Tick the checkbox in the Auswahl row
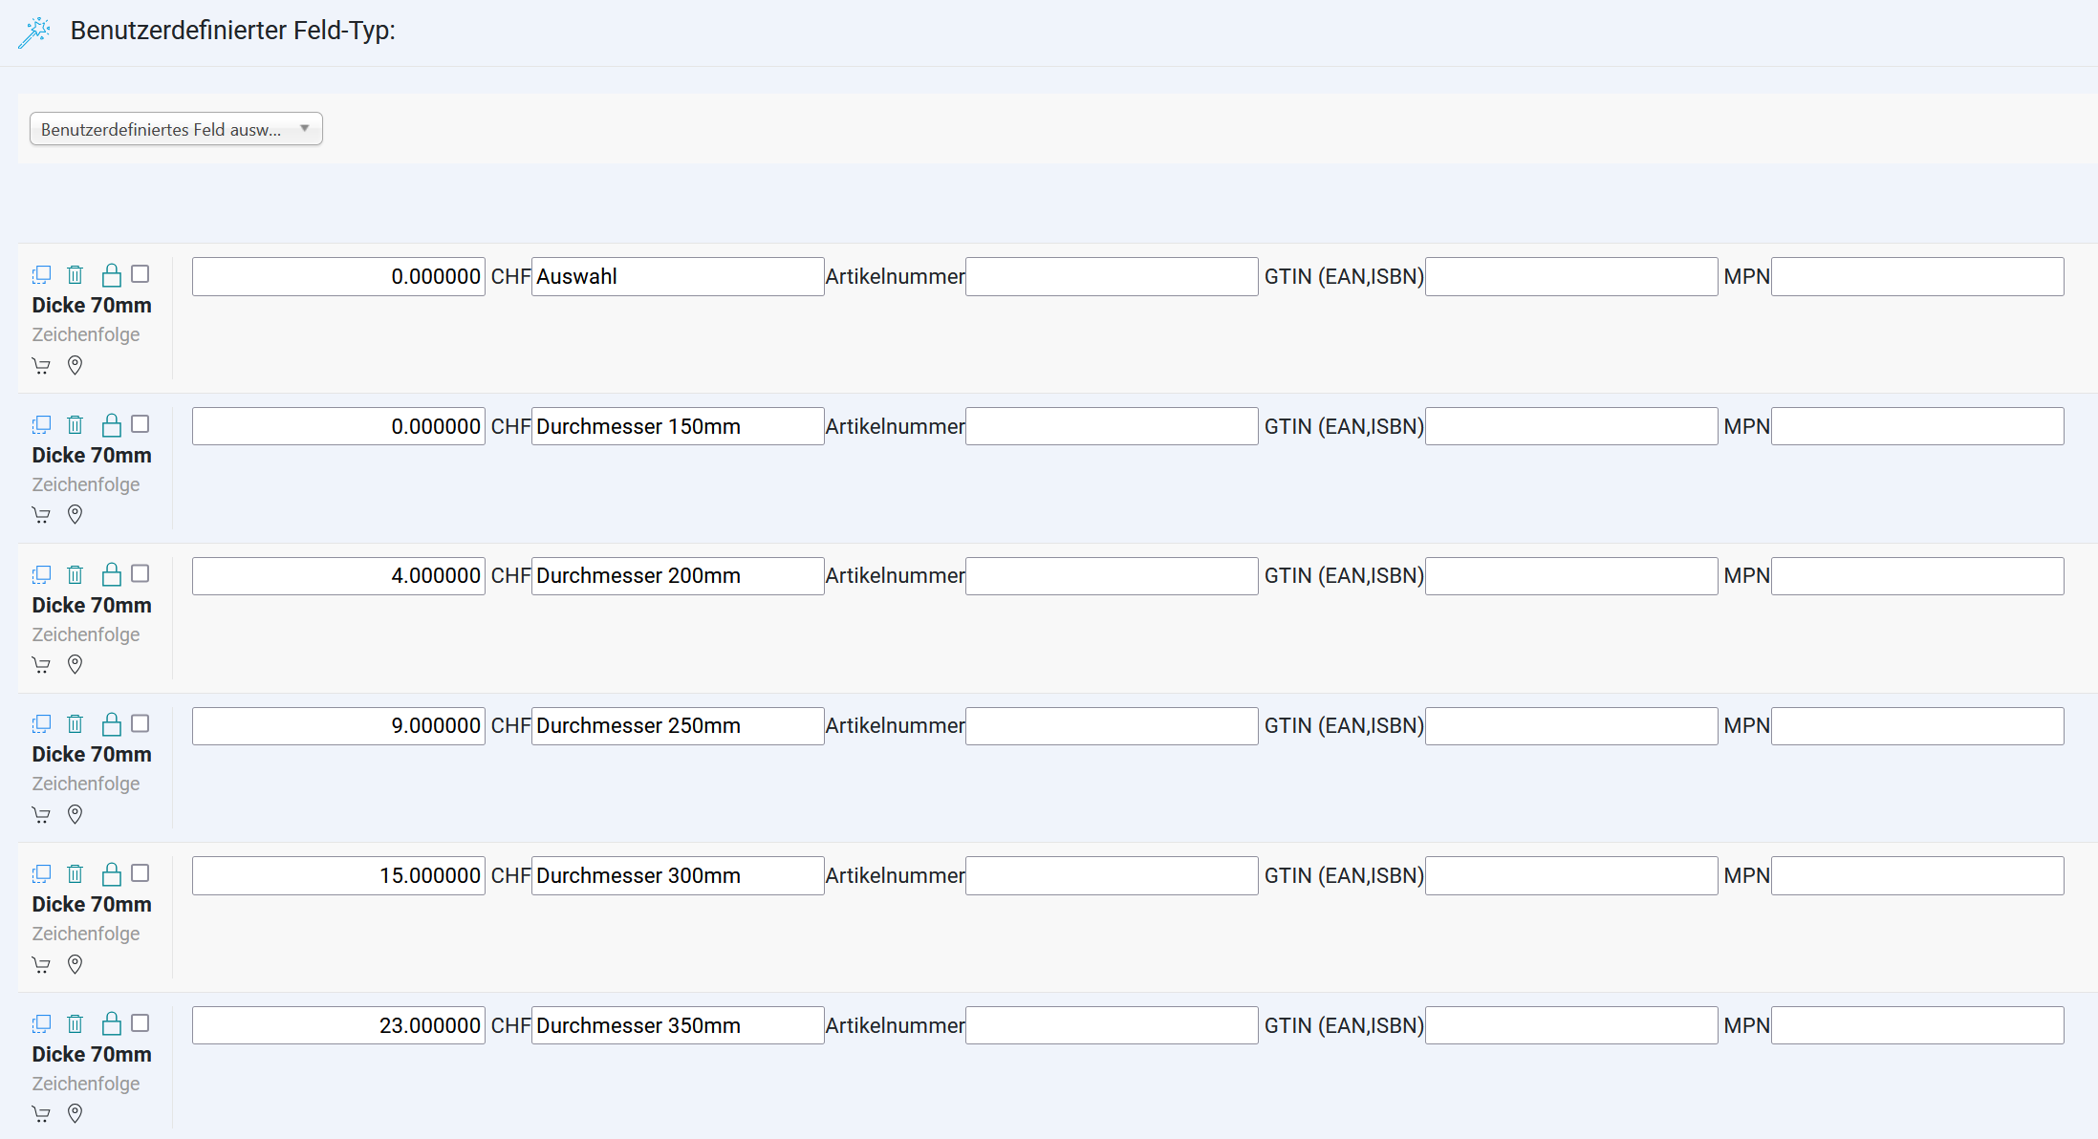 [x=141, y=274]
